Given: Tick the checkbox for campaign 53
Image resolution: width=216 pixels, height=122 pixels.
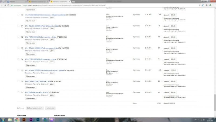Looking at the screenshot, I should coord(18,48).
